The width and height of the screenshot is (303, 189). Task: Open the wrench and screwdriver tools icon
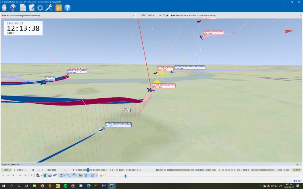pos(49,8)
